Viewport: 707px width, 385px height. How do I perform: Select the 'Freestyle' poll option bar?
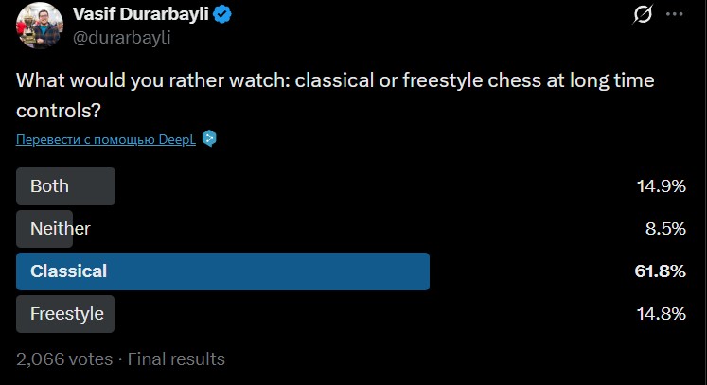[65, 314]
